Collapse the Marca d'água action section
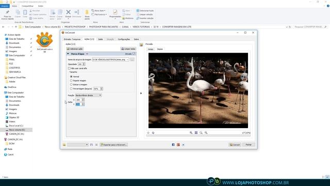 tap(68, 54)
